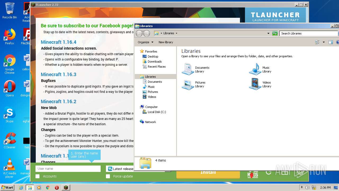Open the network tray icon
339x191 pixels.
314,188
